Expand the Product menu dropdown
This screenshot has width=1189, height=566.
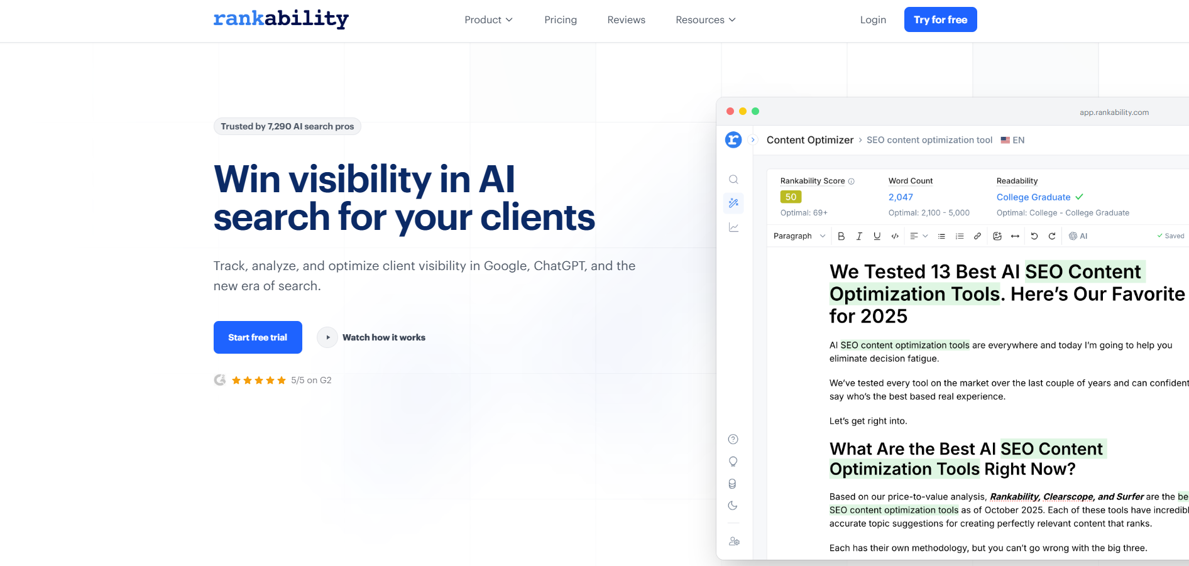(x=488, y=20)
